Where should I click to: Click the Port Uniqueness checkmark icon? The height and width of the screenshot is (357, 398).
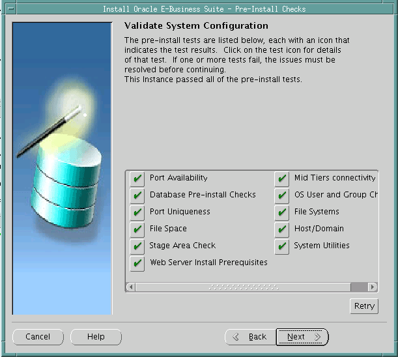coord(137,213)
